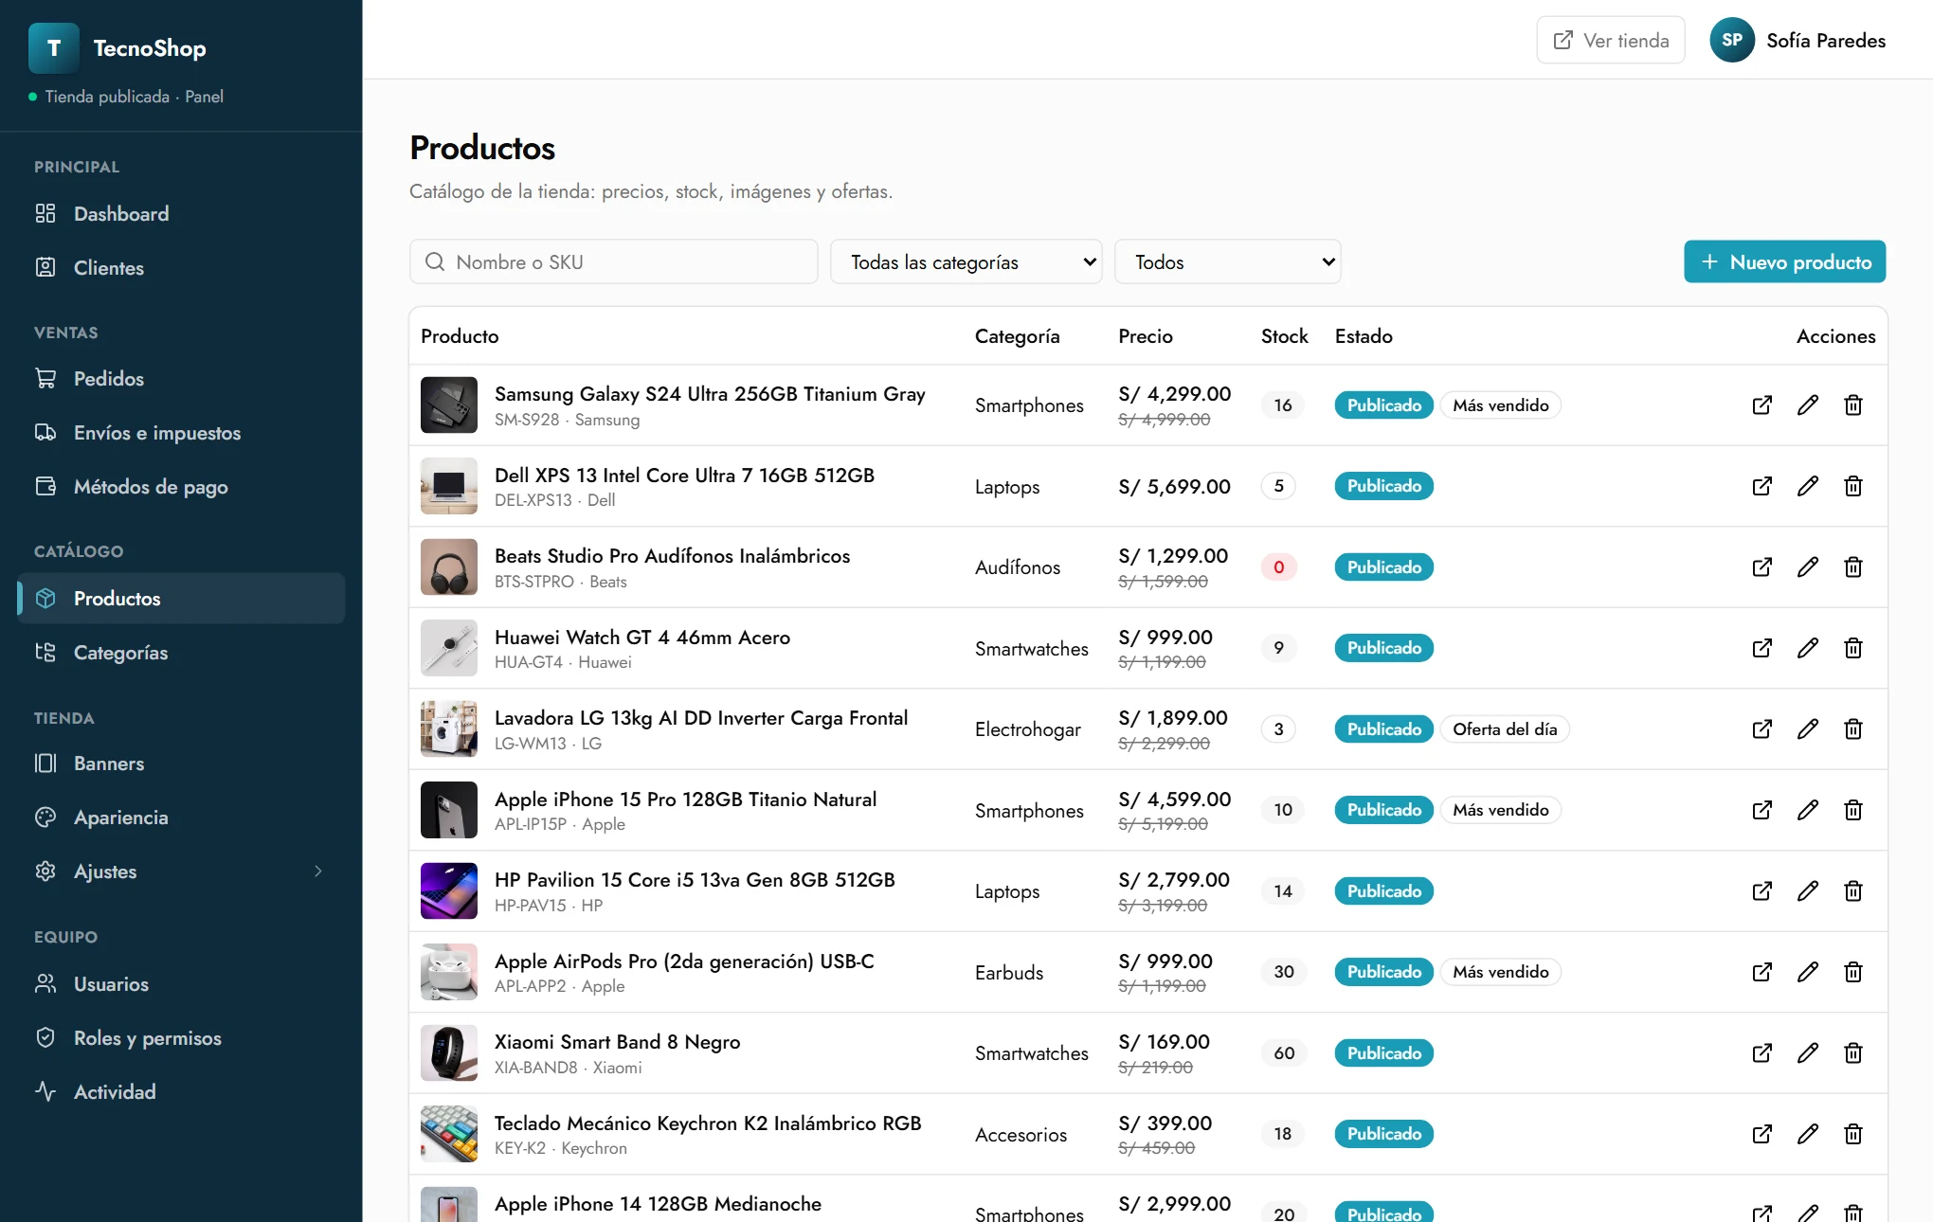This screenshot has height=1222, width=1933.
Task: Click the Precio column header
Action: [x=1145, y=336]
